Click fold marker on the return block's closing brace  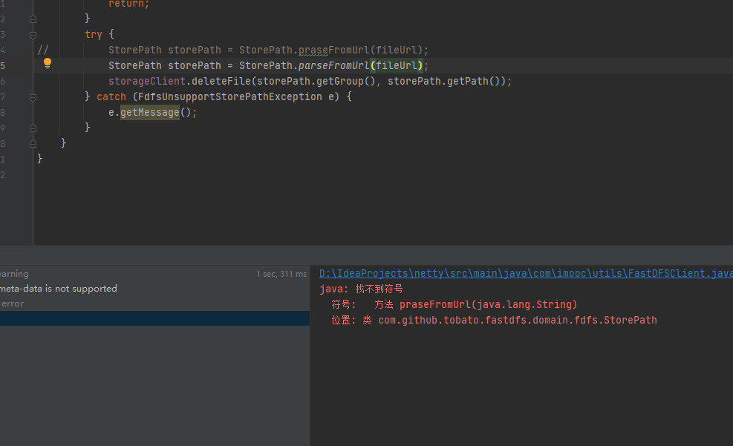[x=33, y=19]
